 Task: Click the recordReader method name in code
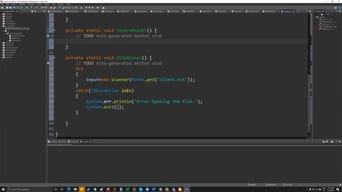[x=131, y=30]
